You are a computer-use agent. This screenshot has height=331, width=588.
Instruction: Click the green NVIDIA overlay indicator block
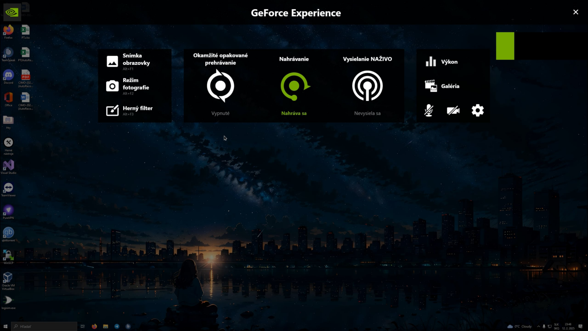pyautogui.click(x=505, y=46)
